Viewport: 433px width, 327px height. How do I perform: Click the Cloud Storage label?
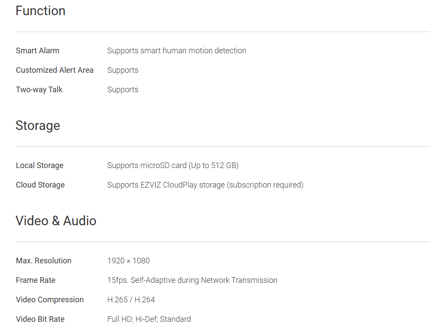tap(40, 185)
